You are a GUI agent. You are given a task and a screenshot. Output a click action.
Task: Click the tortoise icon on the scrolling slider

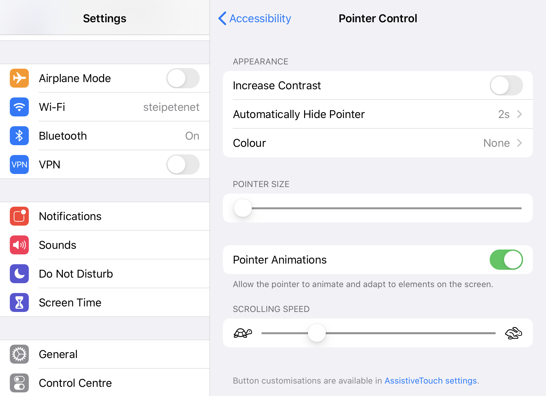[243, 333]
